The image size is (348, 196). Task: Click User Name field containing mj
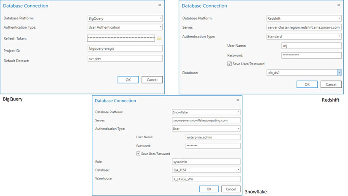click(311, 46)
